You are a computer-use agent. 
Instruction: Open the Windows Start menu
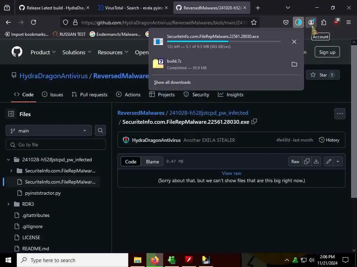coord(8,260)
